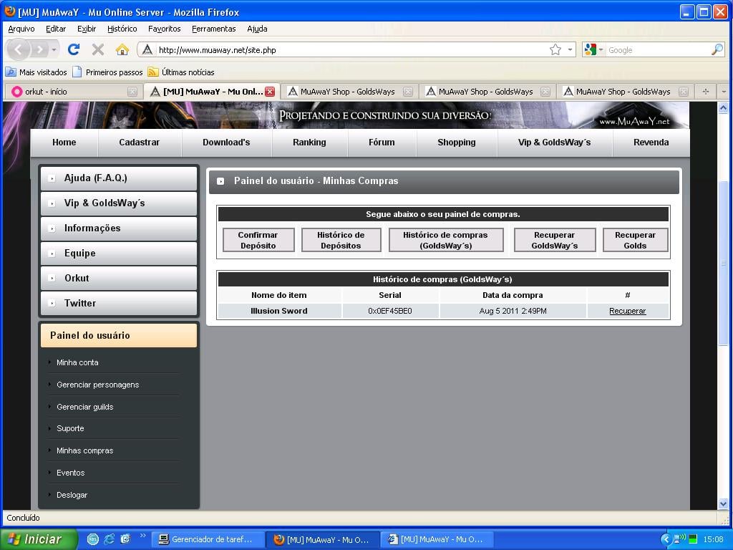Image resolution: width=733 pixels, height=550 pixels.
Task: Click the Recuperar link for Illusion Sword
Action: pos(627,311)
